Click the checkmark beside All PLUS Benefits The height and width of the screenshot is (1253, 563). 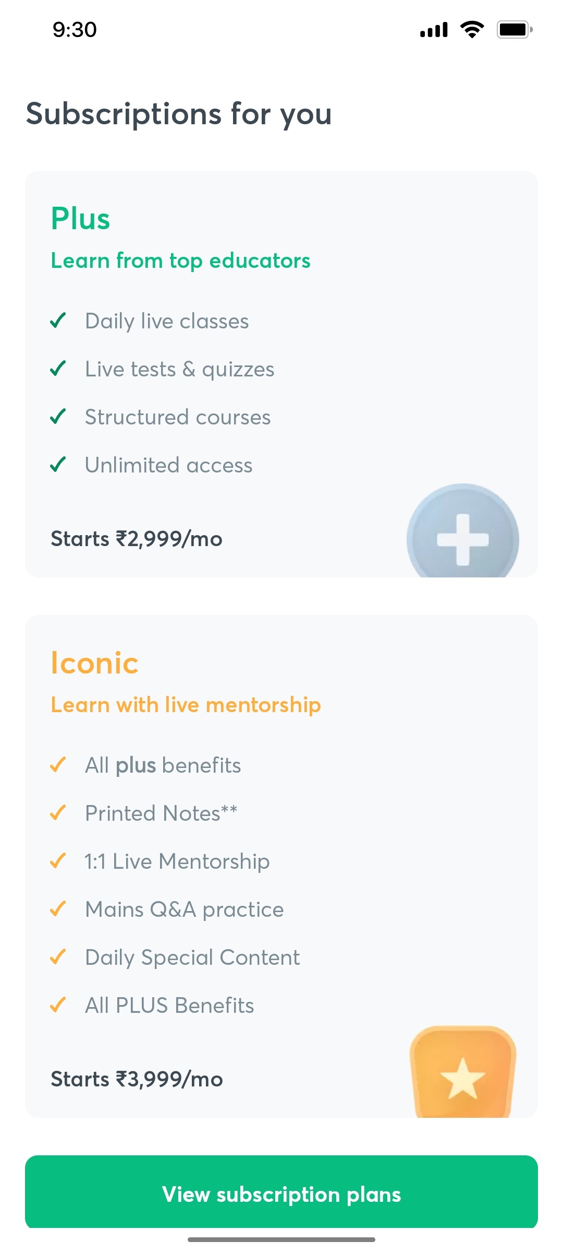tap(57, 1005)
